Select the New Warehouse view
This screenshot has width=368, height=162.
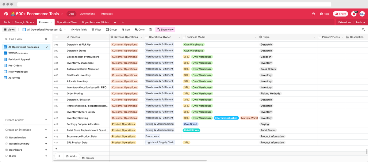coord(18,72)
